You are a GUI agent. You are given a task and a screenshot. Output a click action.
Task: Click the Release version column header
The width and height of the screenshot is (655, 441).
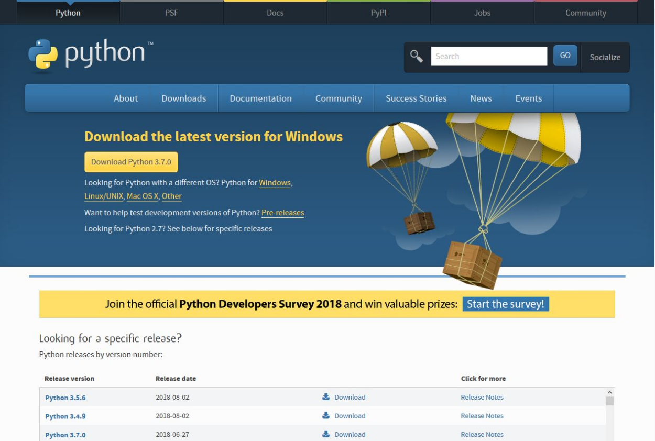[x=70, y=378]
